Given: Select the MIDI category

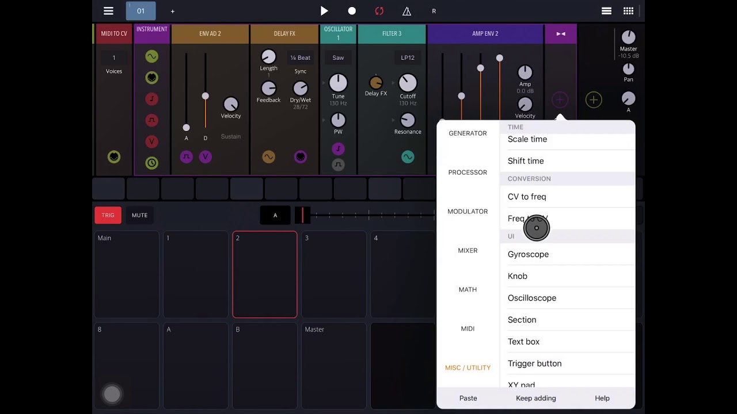Looking at the screenshot, I should pos(468,329).
